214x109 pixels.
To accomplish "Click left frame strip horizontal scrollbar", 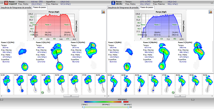I will coord(67,96).
